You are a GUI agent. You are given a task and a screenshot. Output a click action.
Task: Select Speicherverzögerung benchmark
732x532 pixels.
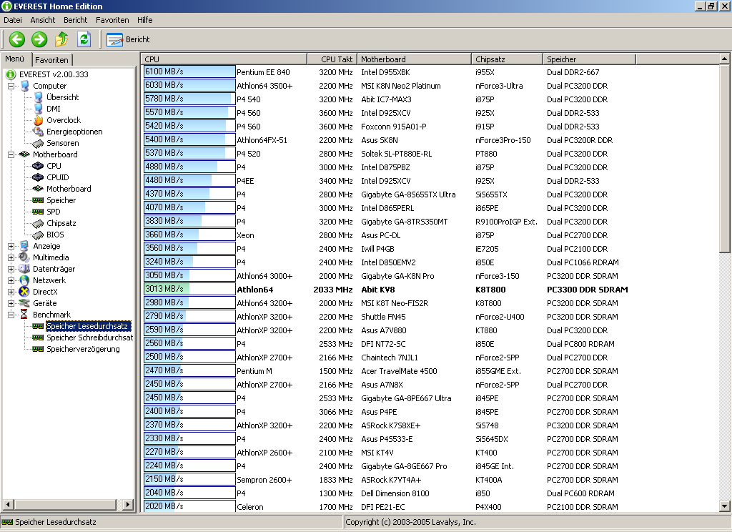point(83,349)
